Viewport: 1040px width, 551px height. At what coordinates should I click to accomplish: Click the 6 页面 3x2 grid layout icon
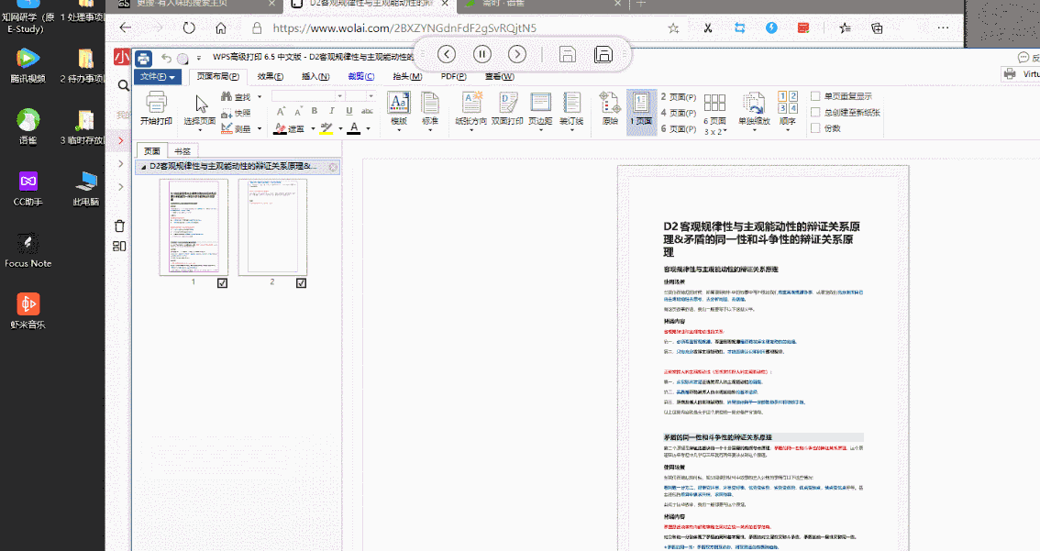point(714,104)
